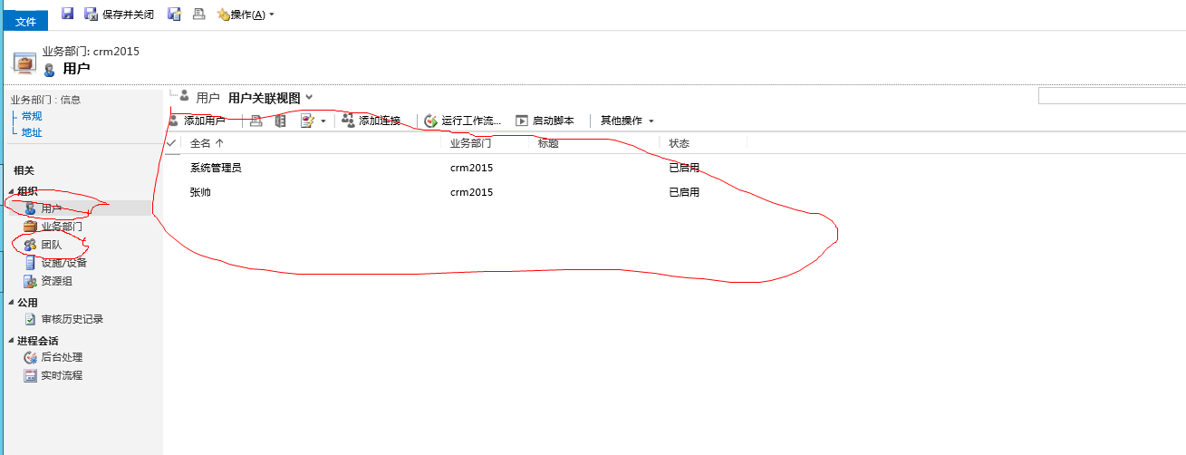Open the 文件 file menu

pyautogui.click(x=24, y=22)
